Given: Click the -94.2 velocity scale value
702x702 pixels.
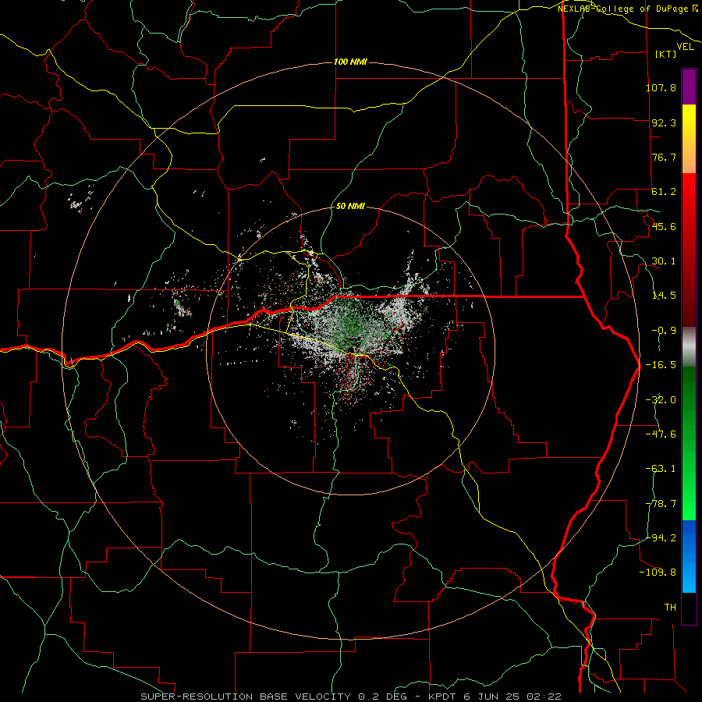Looking at the screenshot, I should 661,537.
